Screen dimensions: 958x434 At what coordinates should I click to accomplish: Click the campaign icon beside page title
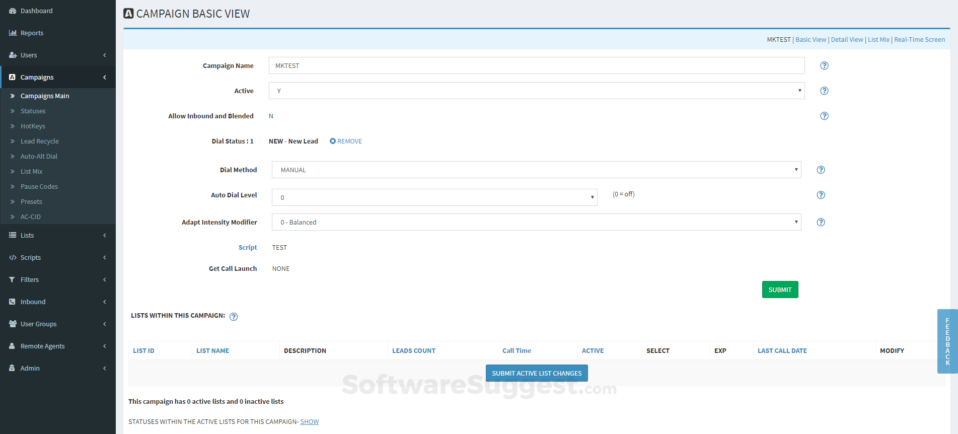pyautogui.click(x=128, y=14)
